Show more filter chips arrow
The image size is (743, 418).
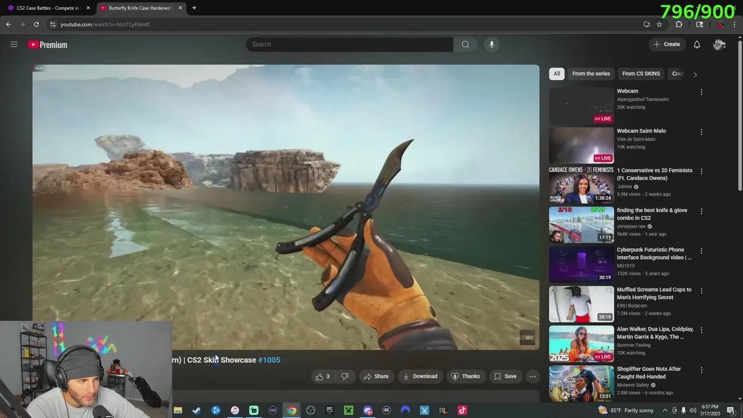[x=695, y=74]
